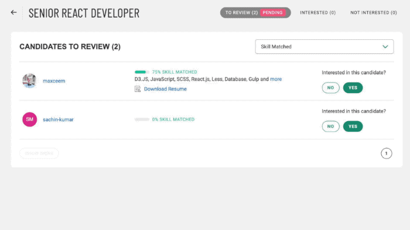Click the Pending badge
The image size is (410, 230).
[272, 12]
